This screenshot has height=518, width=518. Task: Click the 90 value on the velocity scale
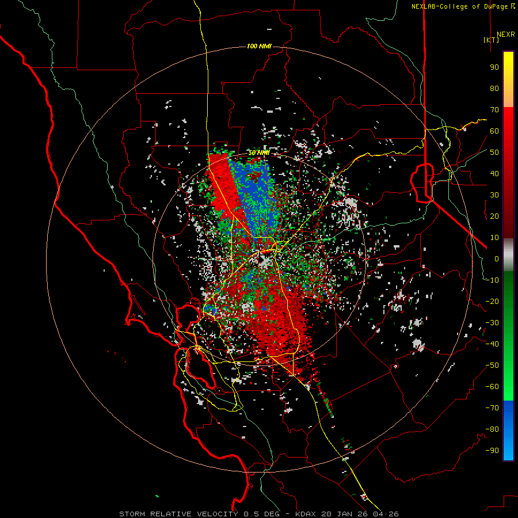494,67
